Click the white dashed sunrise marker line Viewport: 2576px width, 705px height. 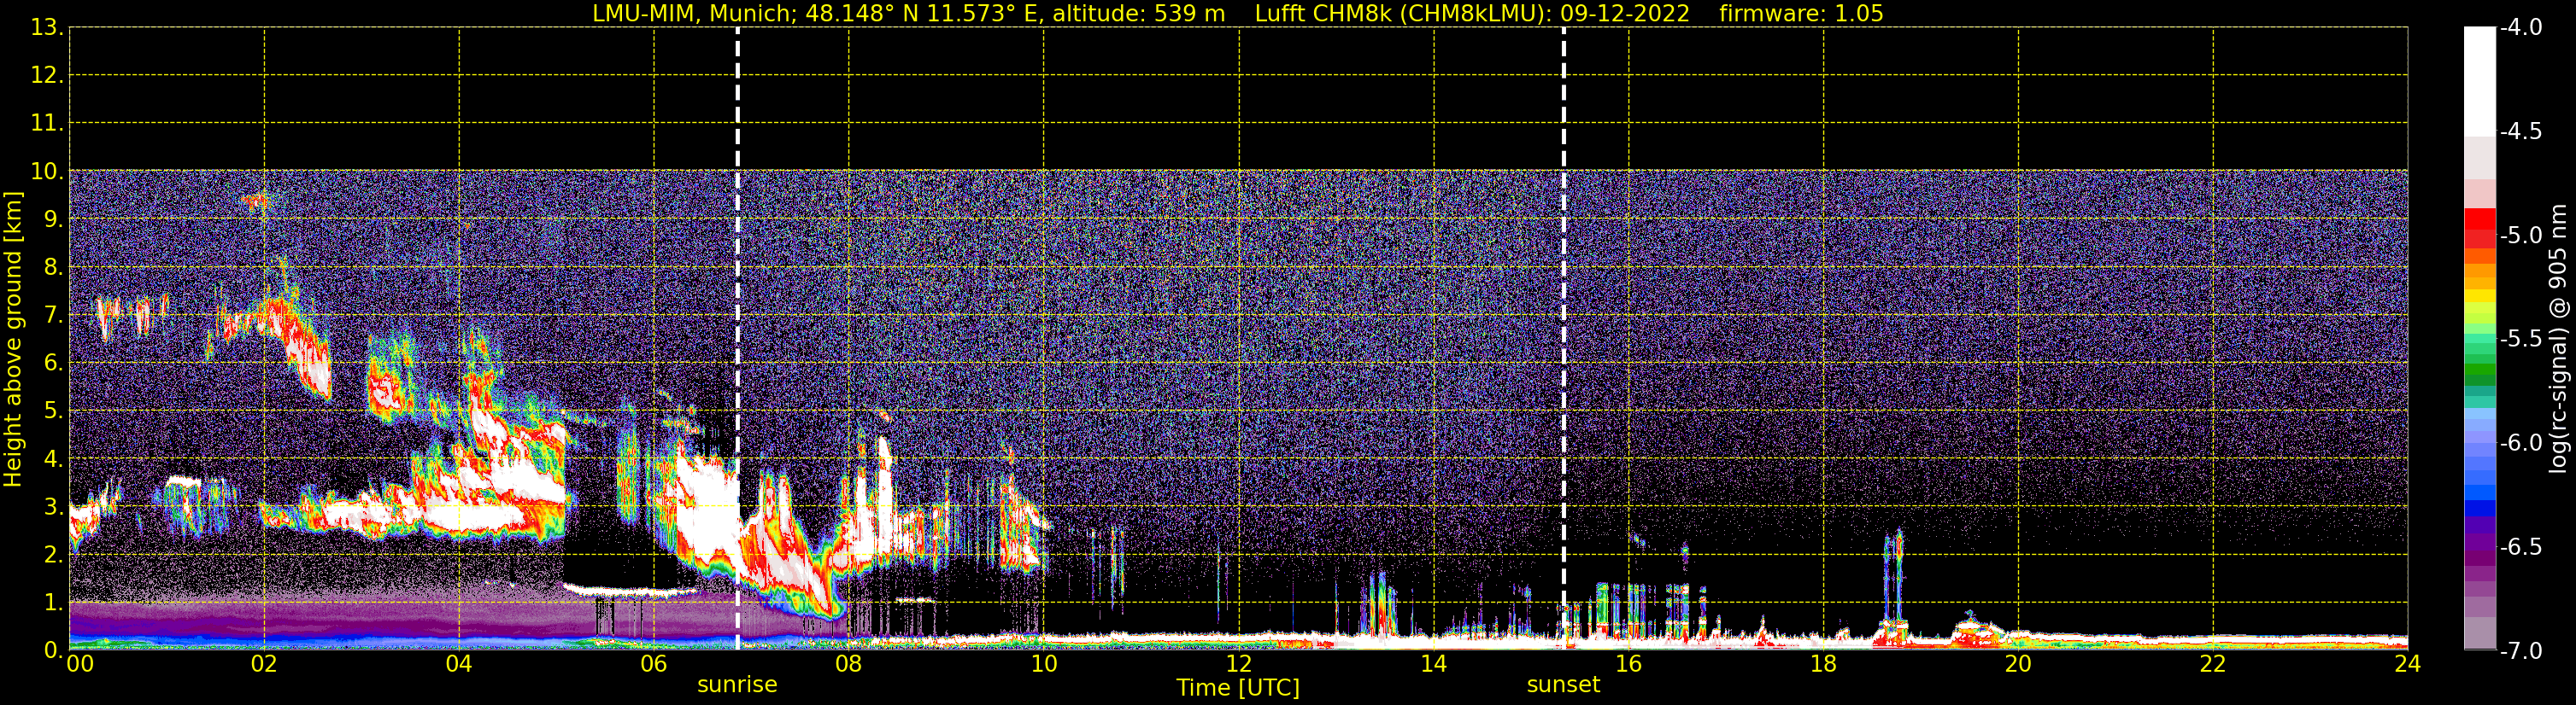(x=738, y=339)
